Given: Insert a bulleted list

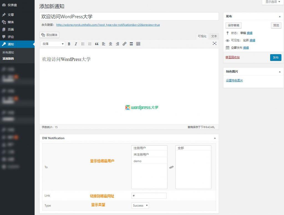Looking at the screenshot, I should coord(83,44).
